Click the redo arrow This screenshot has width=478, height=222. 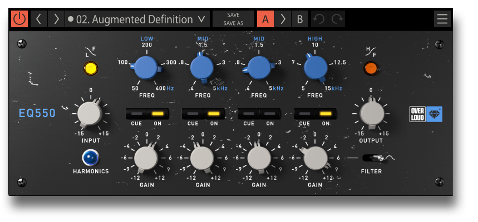click(337, 19)
